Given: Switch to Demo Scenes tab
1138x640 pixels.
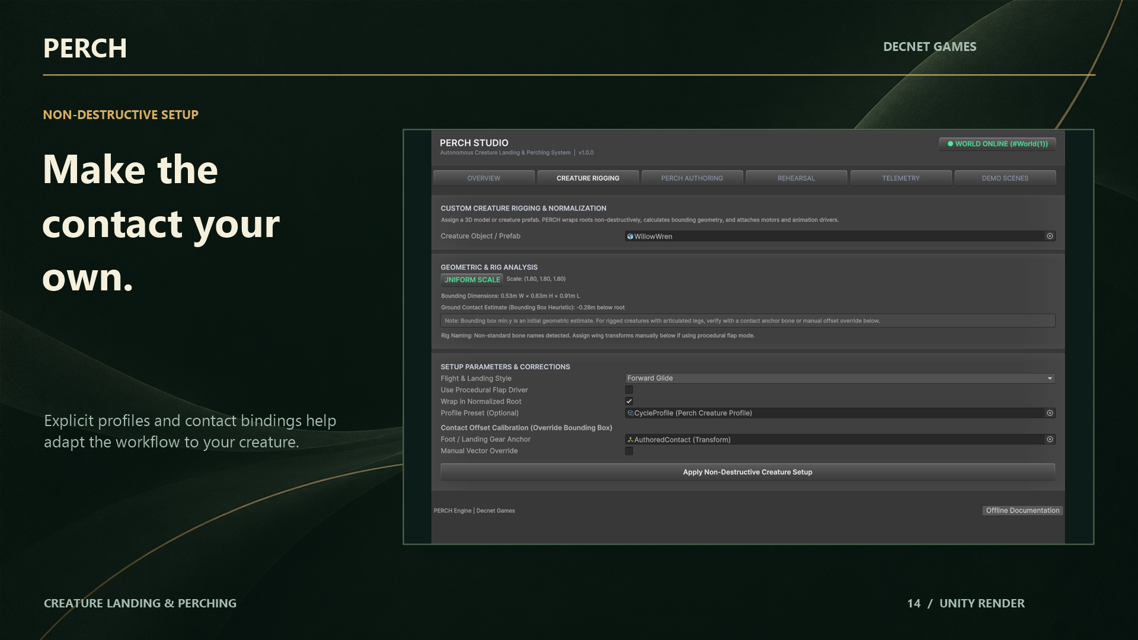Looking at the screenshot, I should (1005, 178).
